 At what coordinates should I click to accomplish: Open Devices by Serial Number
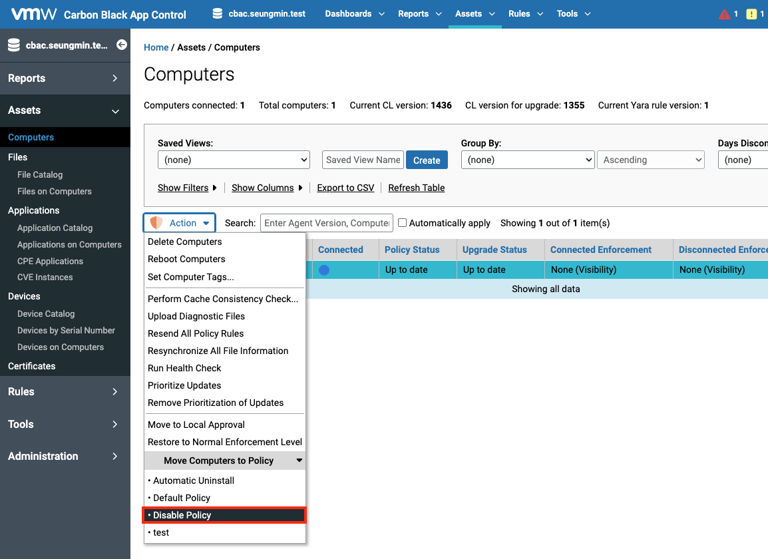(x=66, y=331)
